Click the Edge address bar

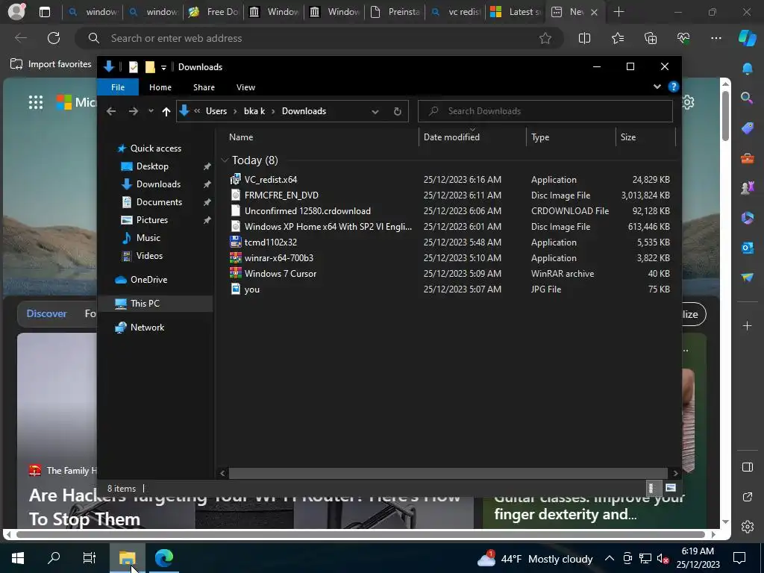319,38
